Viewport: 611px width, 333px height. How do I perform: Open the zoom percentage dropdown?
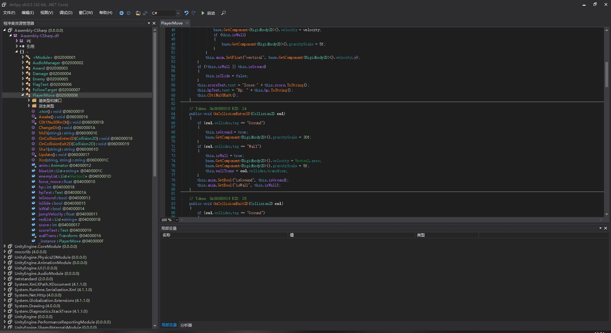(x=177, y=220)
